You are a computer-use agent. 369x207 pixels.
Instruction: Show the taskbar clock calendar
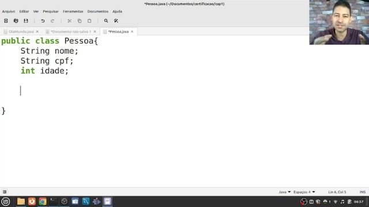[359, 202]
